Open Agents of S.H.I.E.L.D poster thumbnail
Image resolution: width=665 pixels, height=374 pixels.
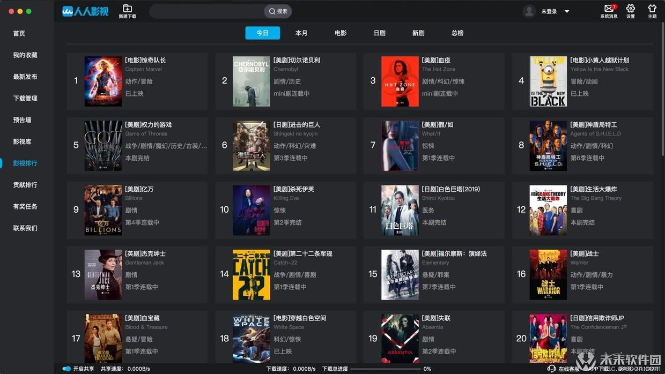[548, 146]
